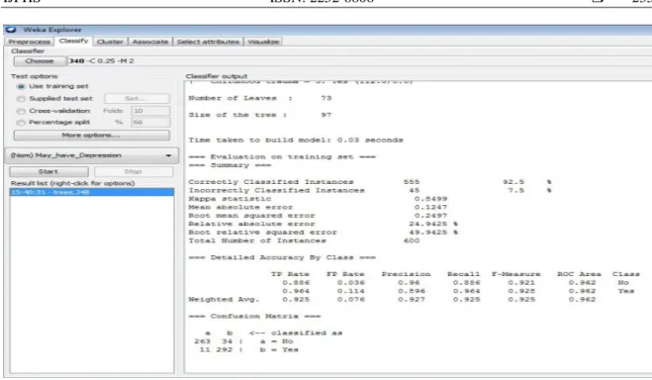652x380 pixels.
Task: Click the confusion matrix row b = Yes
Action: (x=248, y=349)
